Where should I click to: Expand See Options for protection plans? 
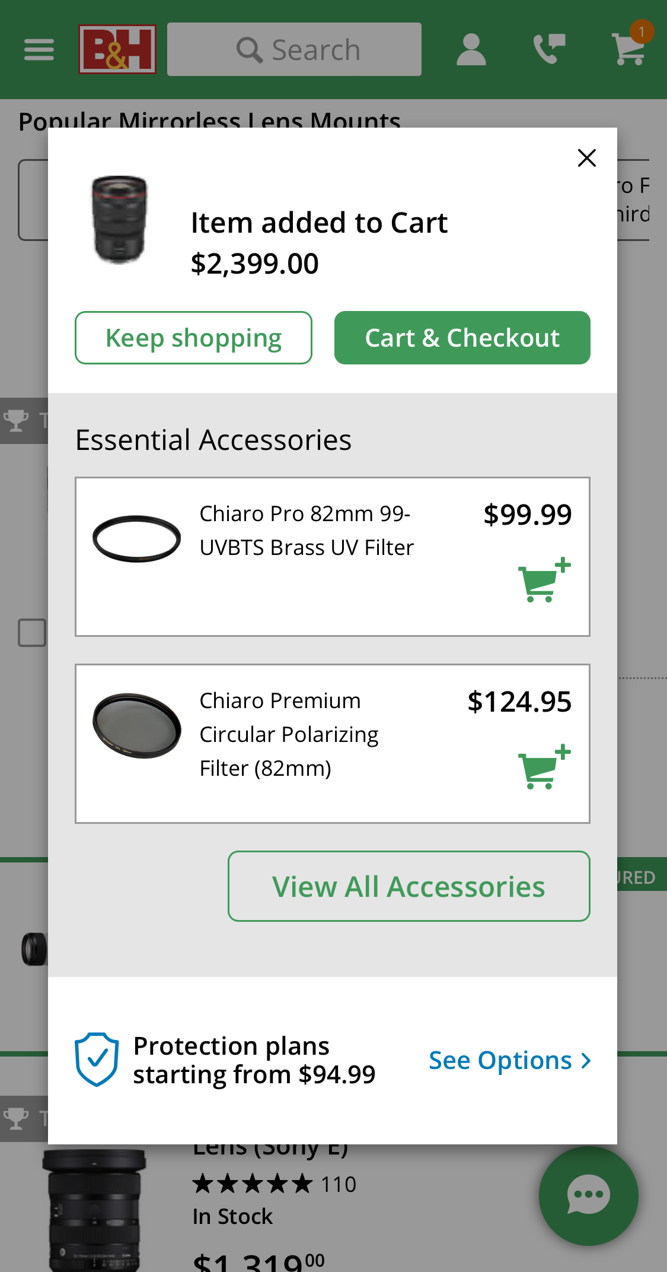[x=509, y=1061]
